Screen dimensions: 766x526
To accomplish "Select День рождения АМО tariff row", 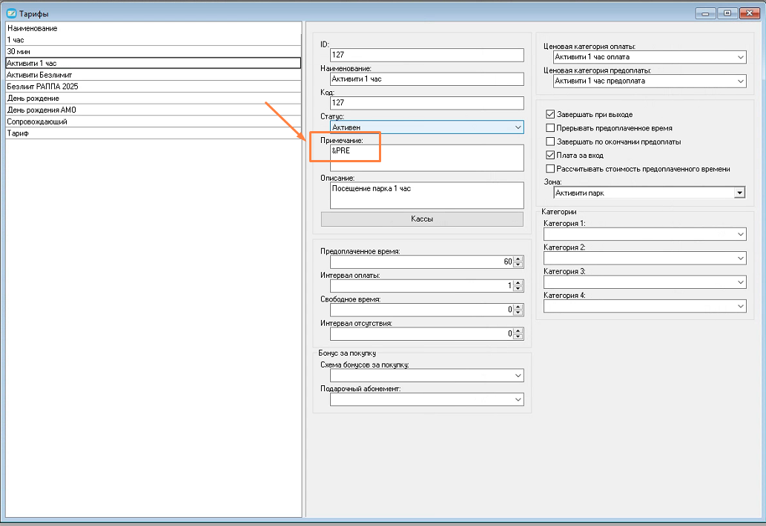I will coord(42,110).
